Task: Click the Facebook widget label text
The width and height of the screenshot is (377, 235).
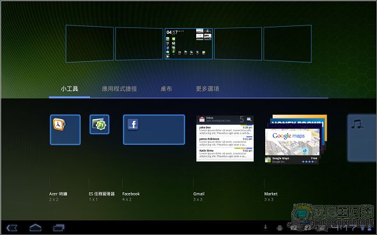Action: (131, 194)
